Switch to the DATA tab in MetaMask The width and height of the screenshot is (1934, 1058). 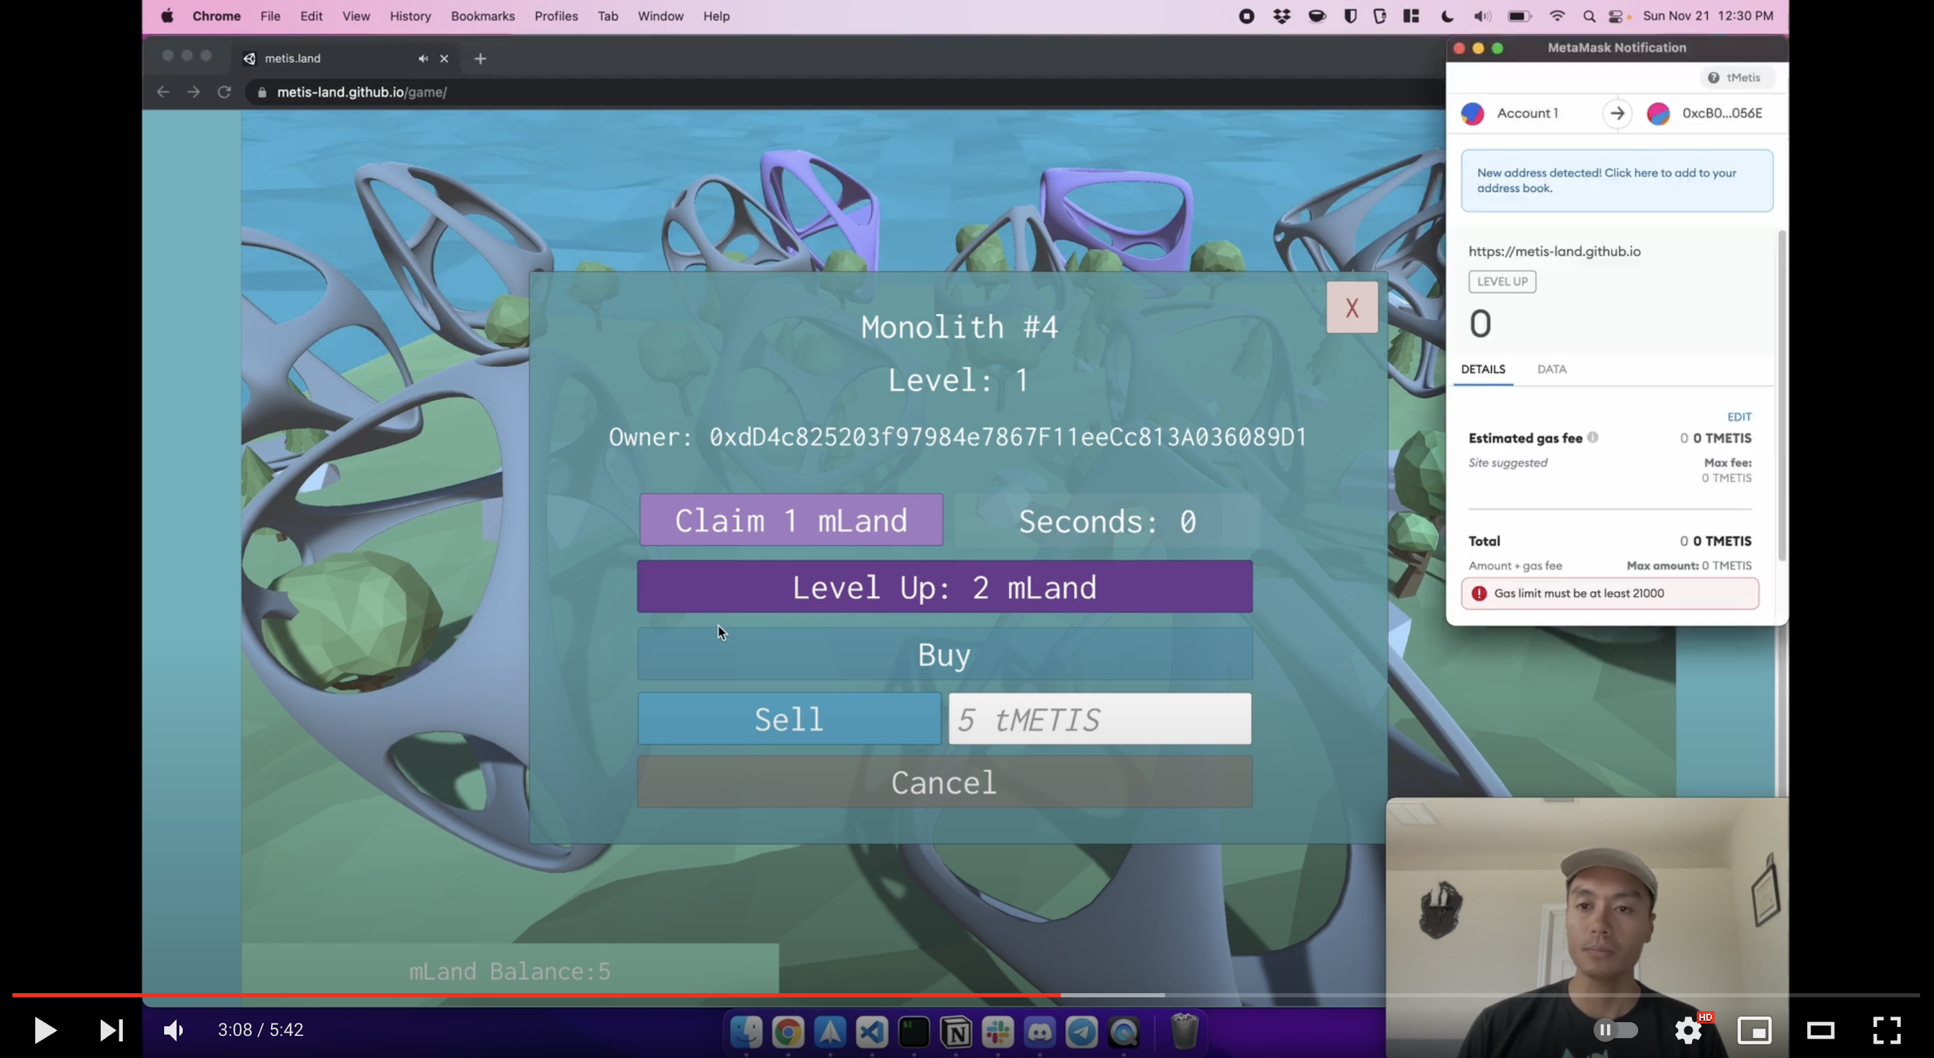click(1551, 369)
